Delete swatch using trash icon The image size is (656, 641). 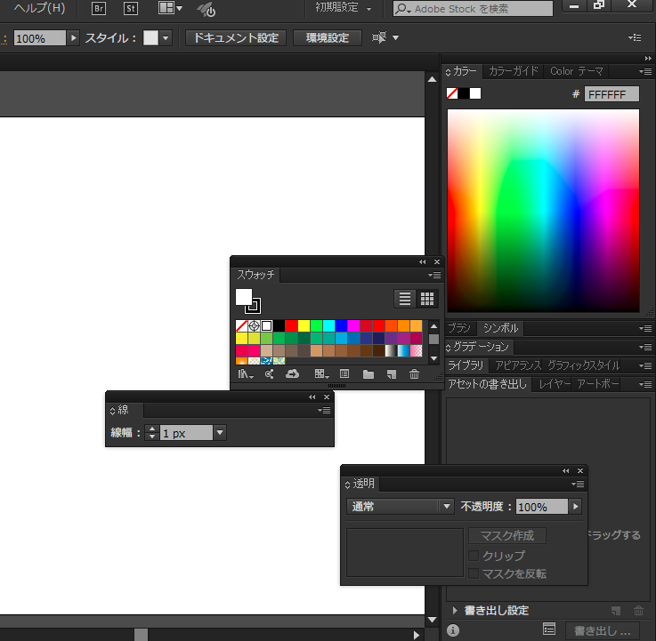coord(414,374)
